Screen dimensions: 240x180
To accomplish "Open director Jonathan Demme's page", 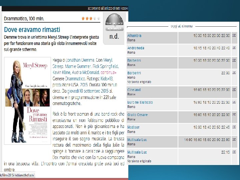I will click(x=80, y=60).
